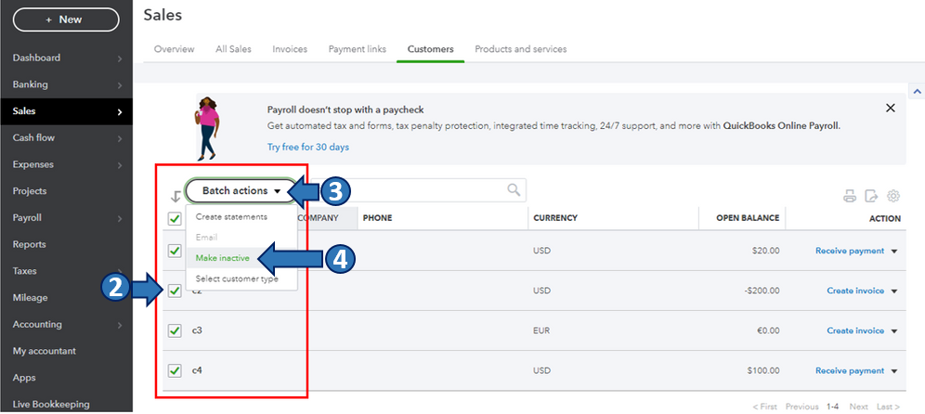Image resolution: width=925 pixels, height=414 pixels.
Task: Click the print customer list icon
Action: click(x=849, y=196)
